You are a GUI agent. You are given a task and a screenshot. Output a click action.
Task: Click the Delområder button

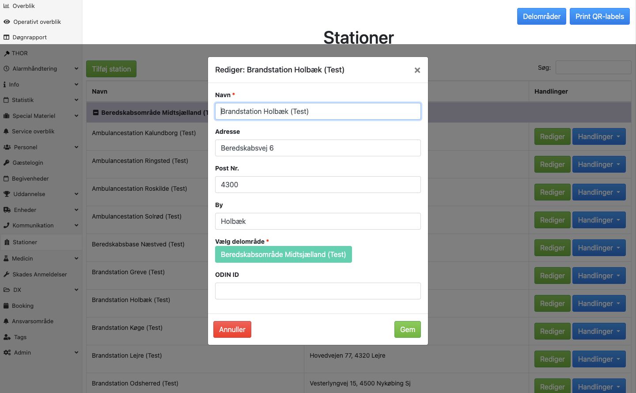point(541,17)
